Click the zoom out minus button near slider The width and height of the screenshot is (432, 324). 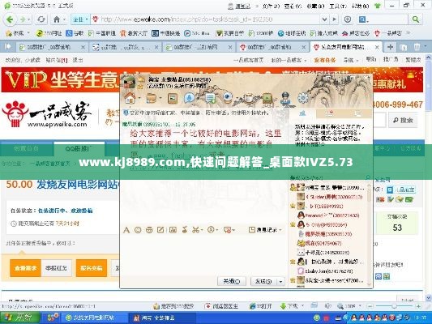tap(370, 306)
